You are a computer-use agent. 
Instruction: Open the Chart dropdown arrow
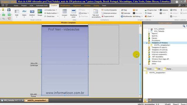pos(153,16)
